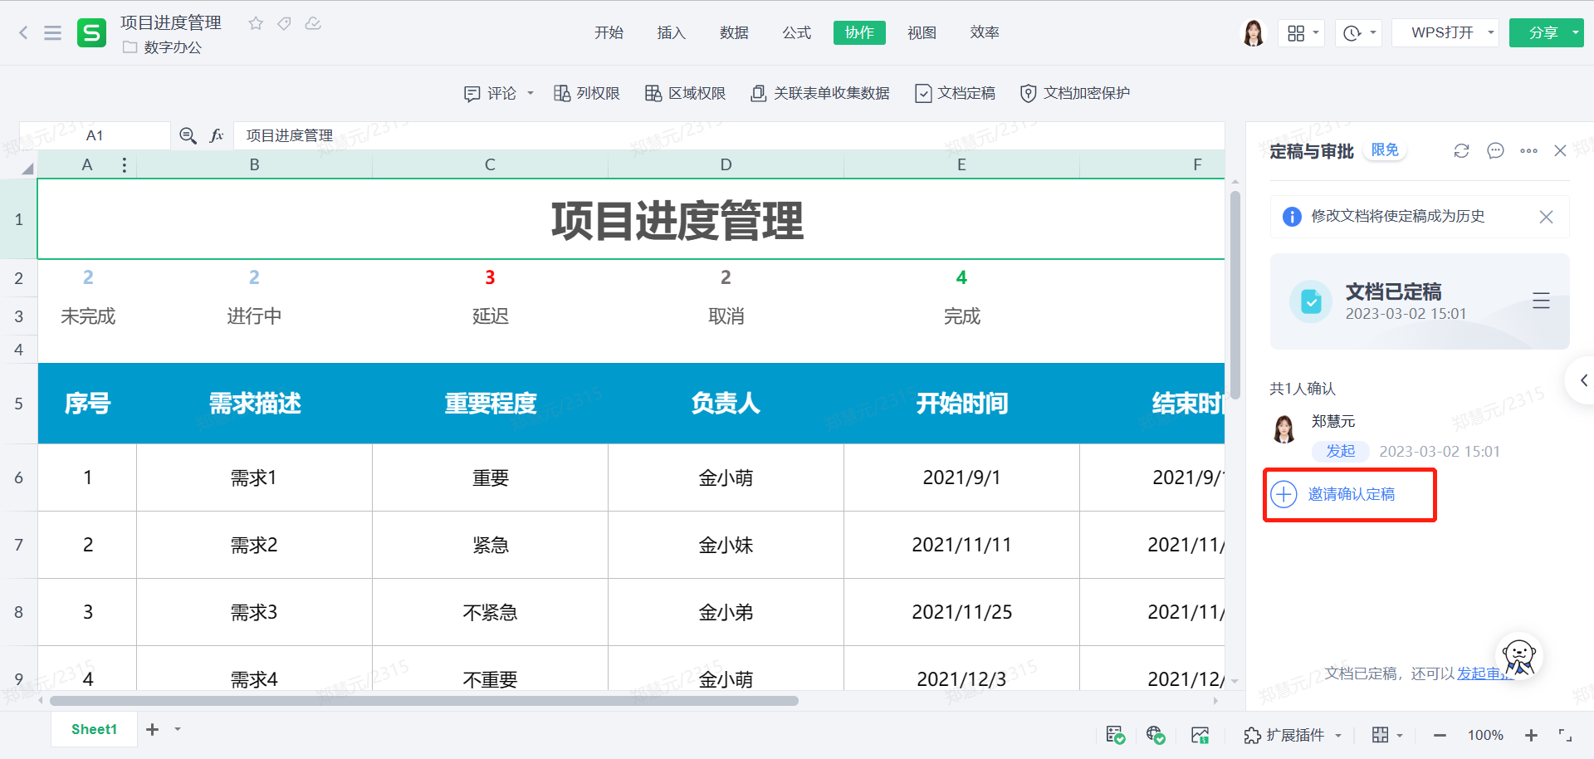This screenshot has height=759, width=1594.
Task: Expand the 评论 dropdown arrow
Action: point(531,93)
